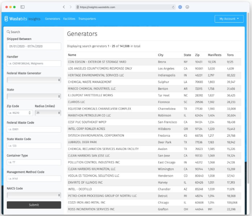Open the browser downloads icon
The height and width of the screenshot is (216, 252).
187,7
